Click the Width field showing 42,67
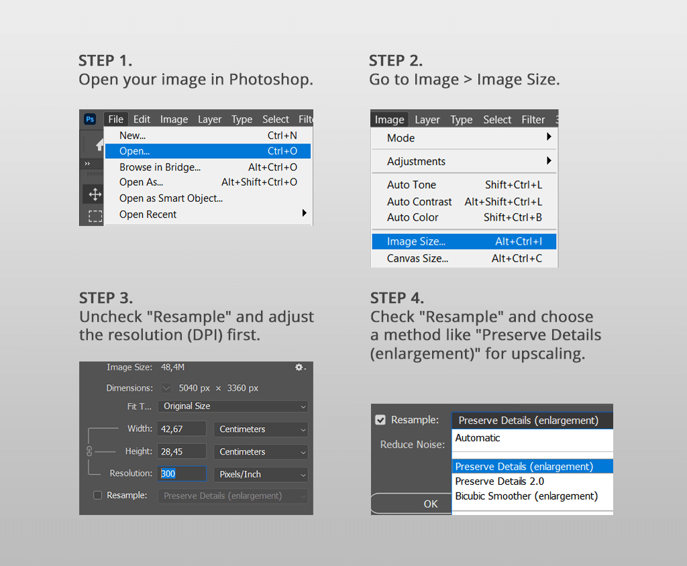 click(x=182, y=429)
